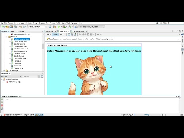Switch to the Files tab
Image resolution: width=184 pixels, height=138 pixels.
pyautogui.click(x=12, y=32)
